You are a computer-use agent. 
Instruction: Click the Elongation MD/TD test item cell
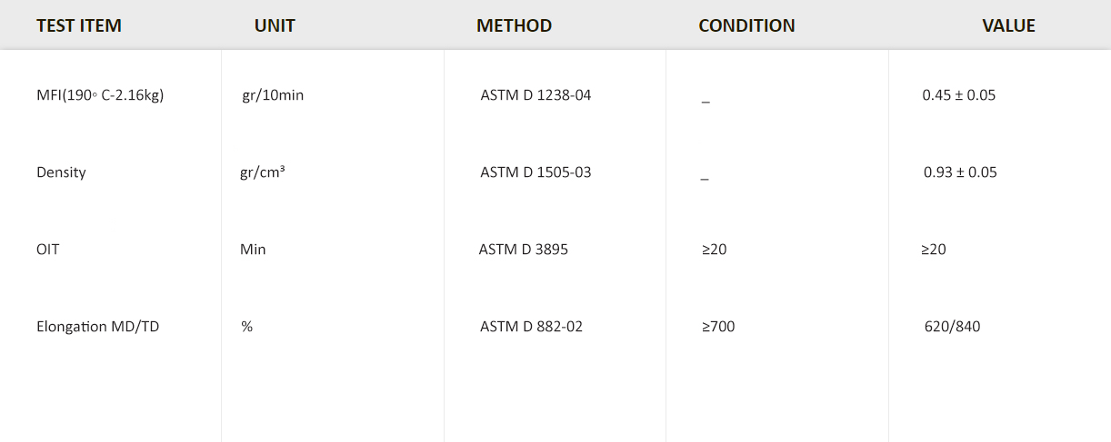97,326
